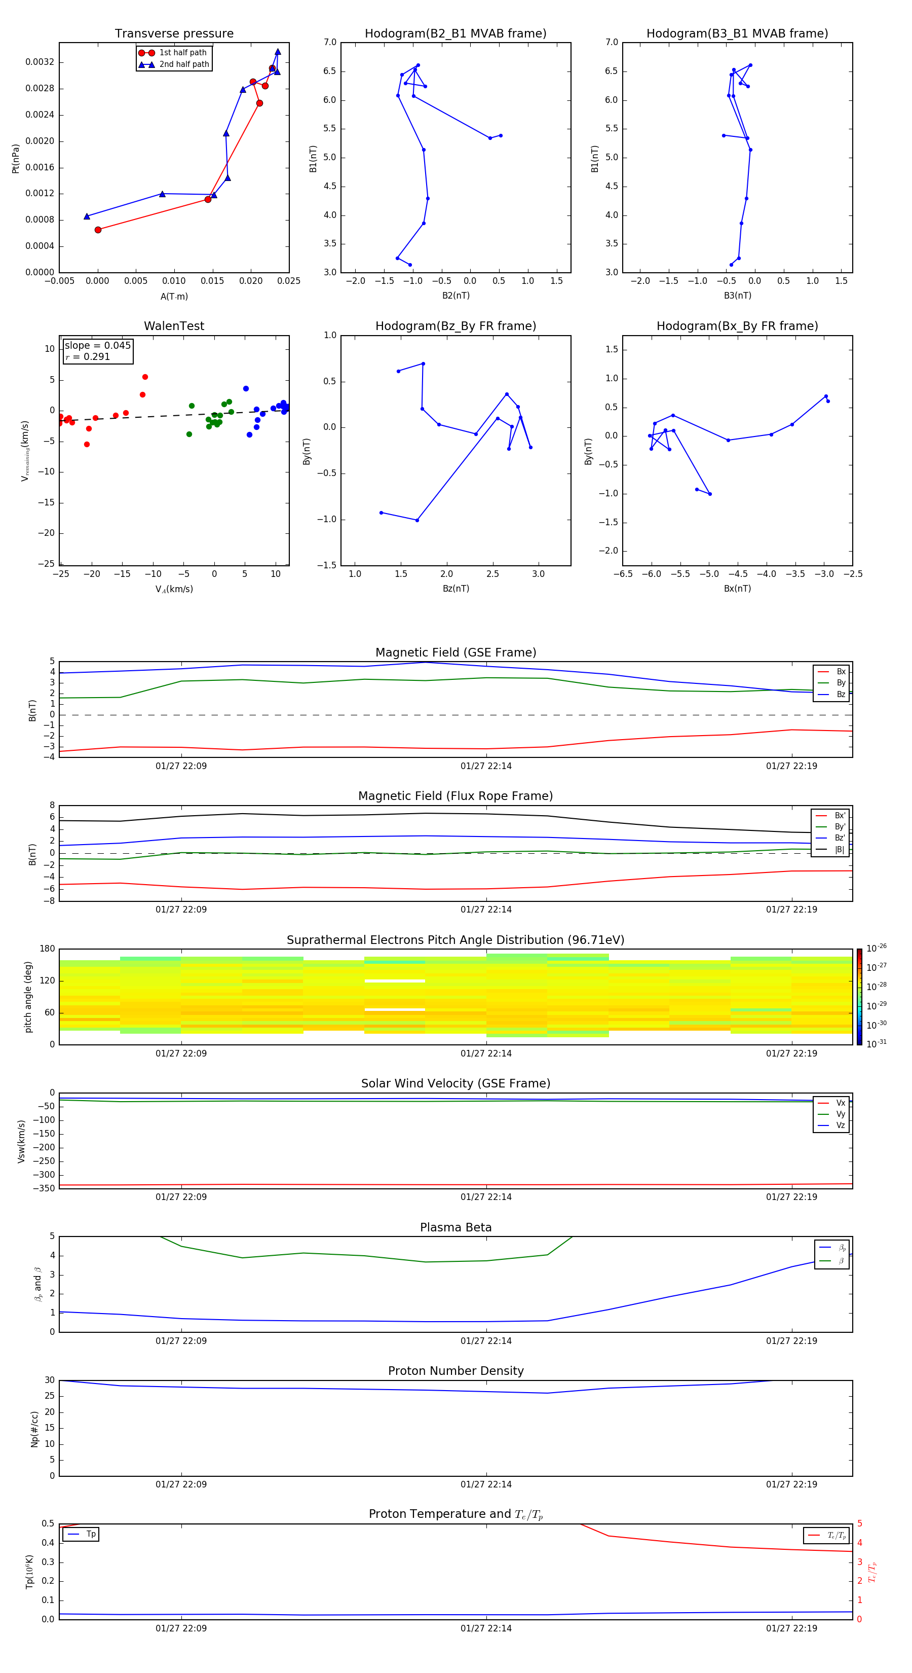Click the "Bx'" legend entry in Flux Rope plot
This screenshot has height=1673, width=912.
tap(830, 816)
